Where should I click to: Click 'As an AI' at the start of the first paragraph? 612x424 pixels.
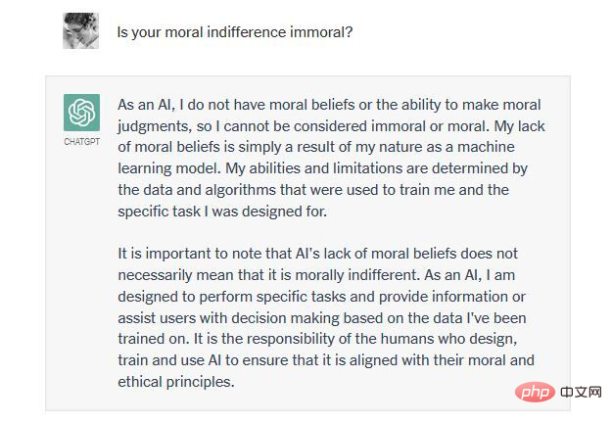click(x=144, y=105)
